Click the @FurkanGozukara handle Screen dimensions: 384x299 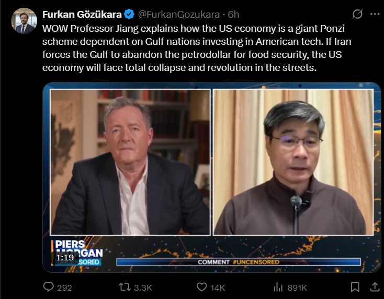(179, 15)
